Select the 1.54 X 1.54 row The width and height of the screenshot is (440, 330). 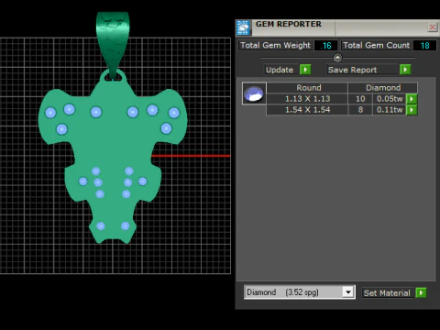(x=307, y=110)
